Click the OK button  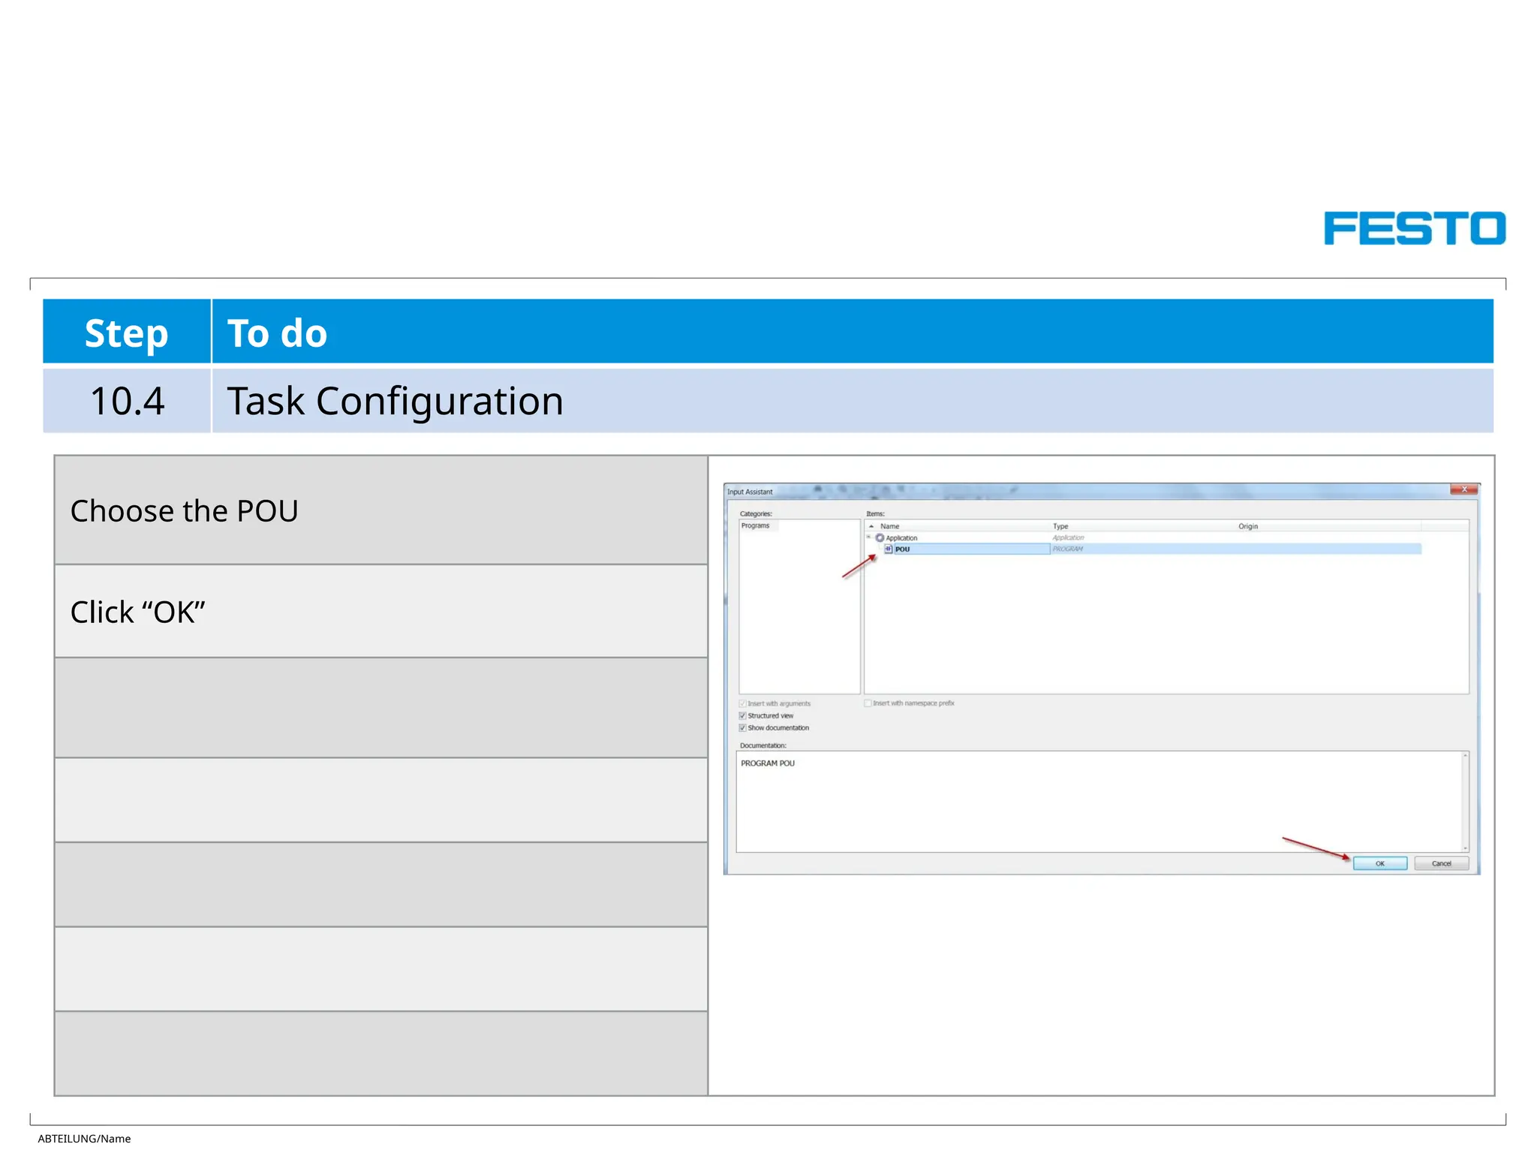[x=1380, y=863]
